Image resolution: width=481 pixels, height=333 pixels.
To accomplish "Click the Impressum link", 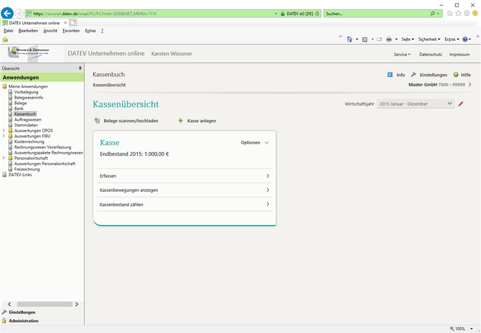I will 459,54.
